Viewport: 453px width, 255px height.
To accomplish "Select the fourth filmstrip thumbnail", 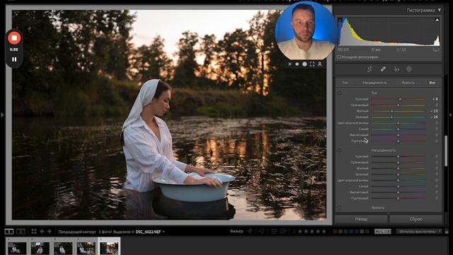I will (x=86, y=248).
